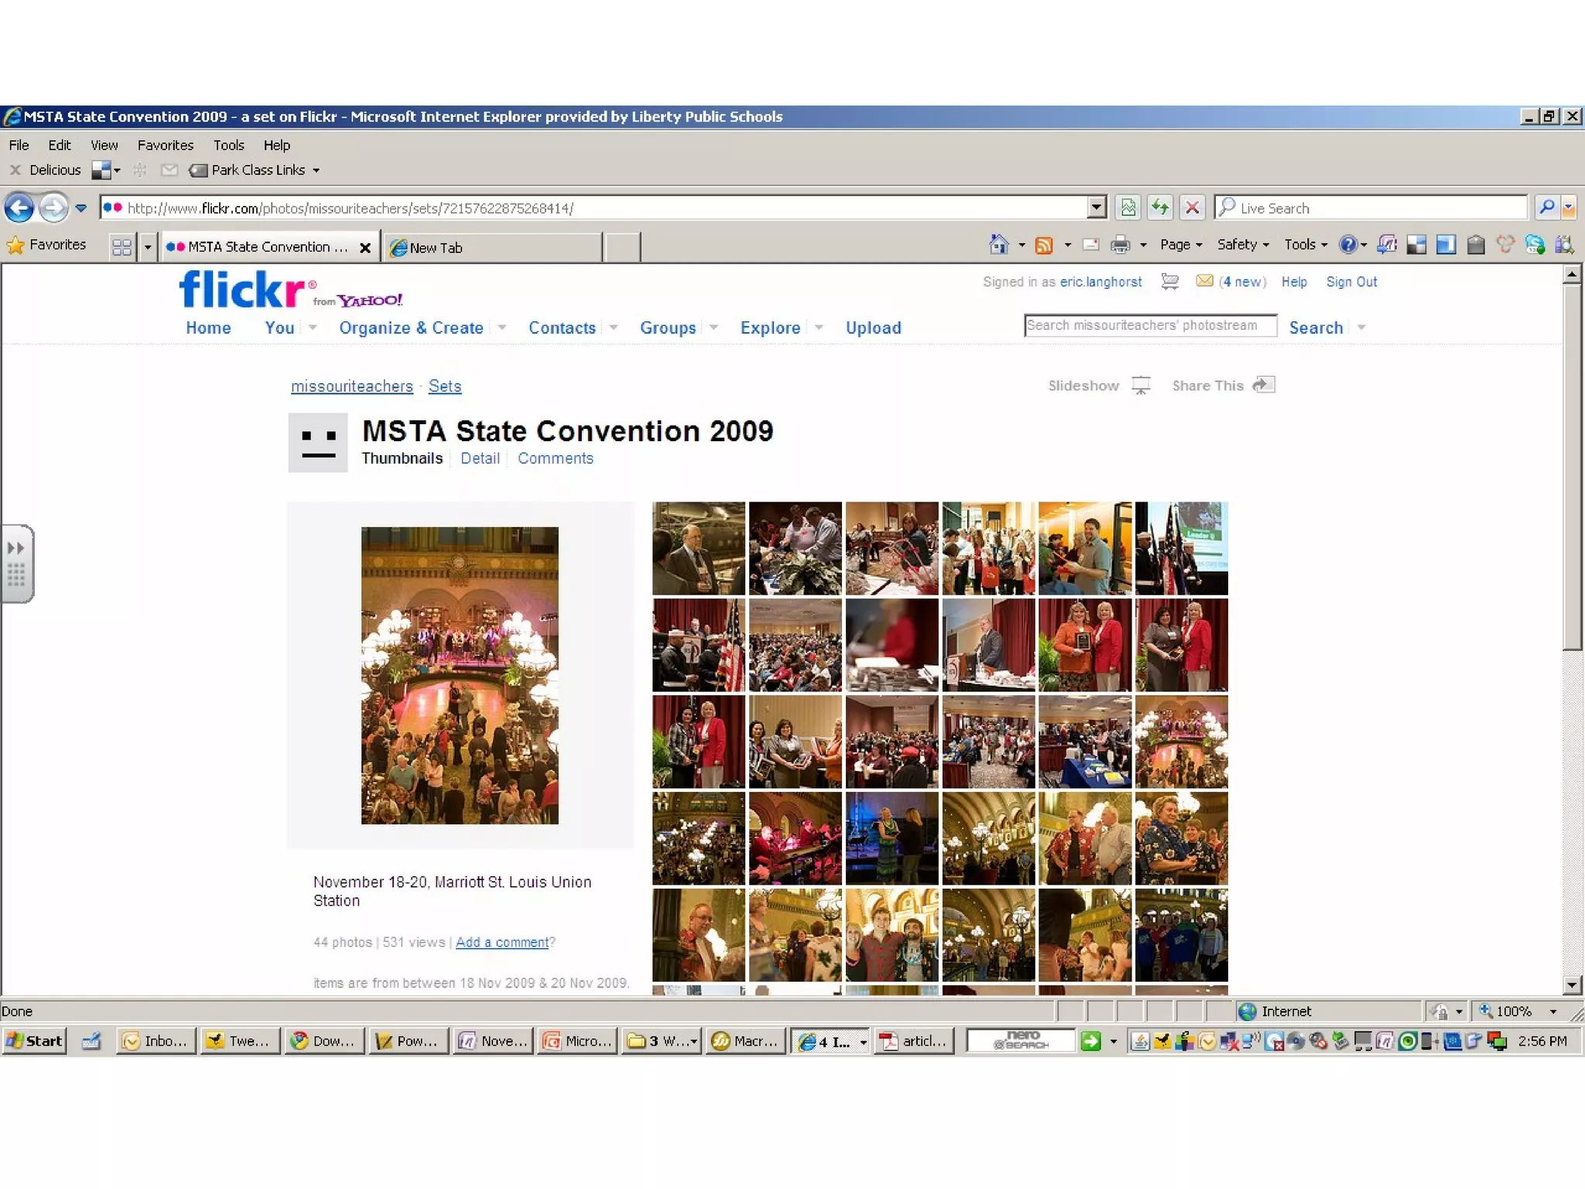Open Quick Tabs grid icon
The image size is (1585, 1189).
(122, 247)
